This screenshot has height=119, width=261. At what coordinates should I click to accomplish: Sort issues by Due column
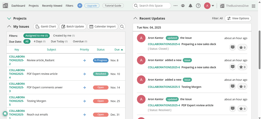(x=119, y=50)
